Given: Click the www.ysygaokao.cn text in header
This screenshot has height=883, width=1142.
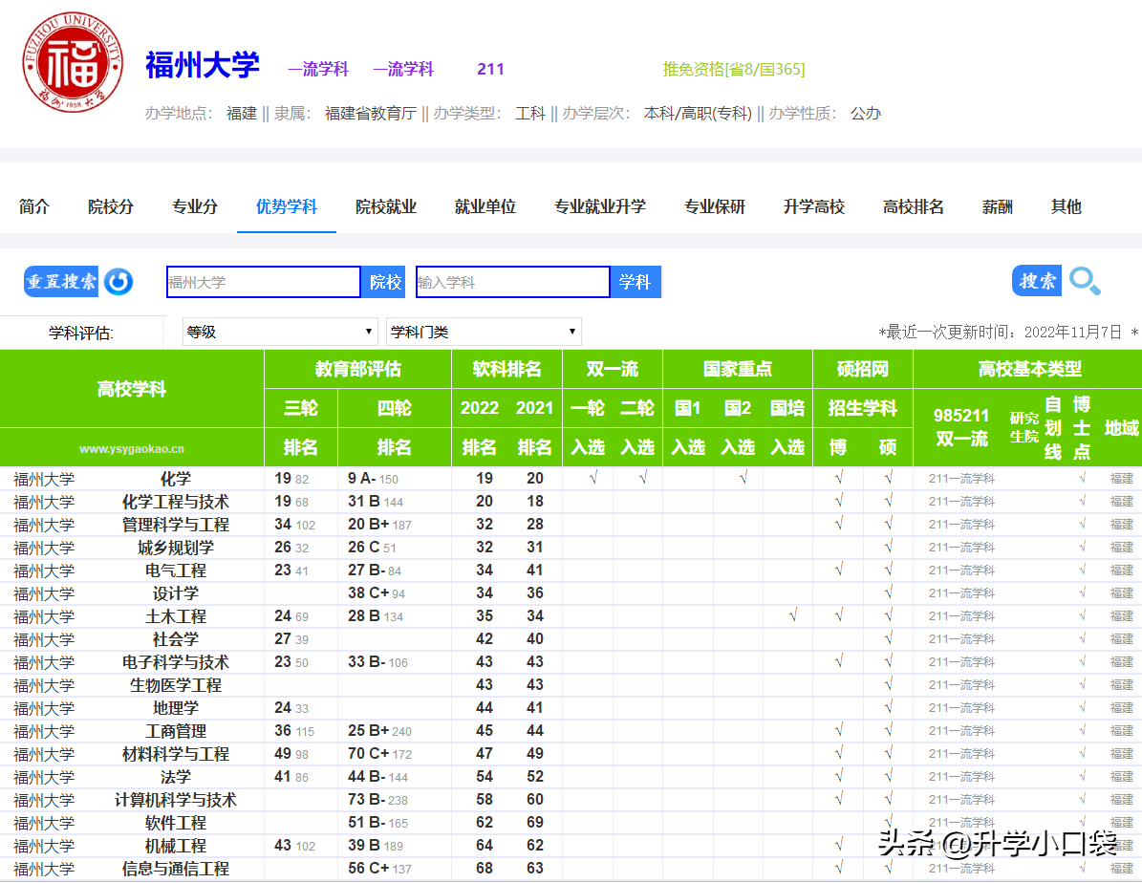Looking at the screenshot, I should 132,449.
